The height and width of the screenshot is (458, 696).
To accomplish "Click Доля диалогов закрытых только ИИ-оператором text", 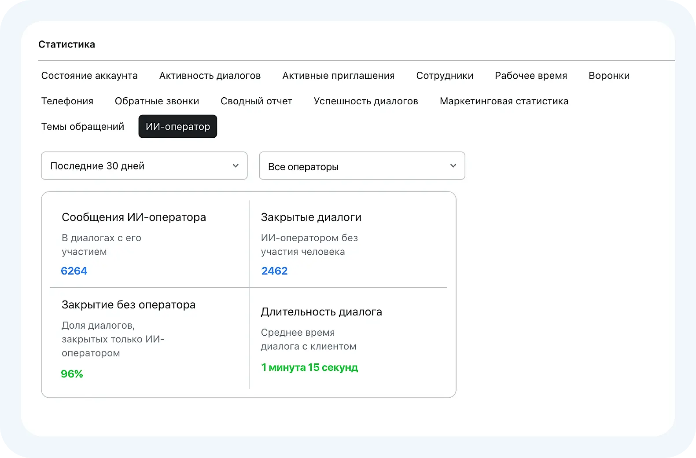I will point(113,339).
